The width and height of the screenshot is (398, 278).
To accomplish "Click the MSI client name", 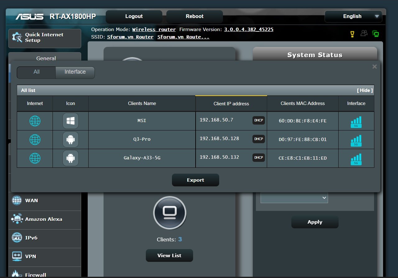I will click(x=142, y=121).
